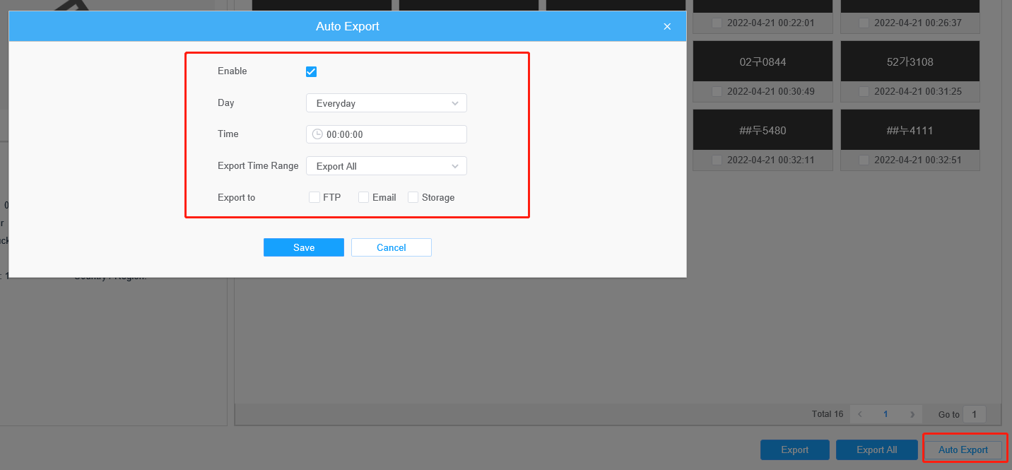
Task: Click the Time input field
Action: point(387,134)
